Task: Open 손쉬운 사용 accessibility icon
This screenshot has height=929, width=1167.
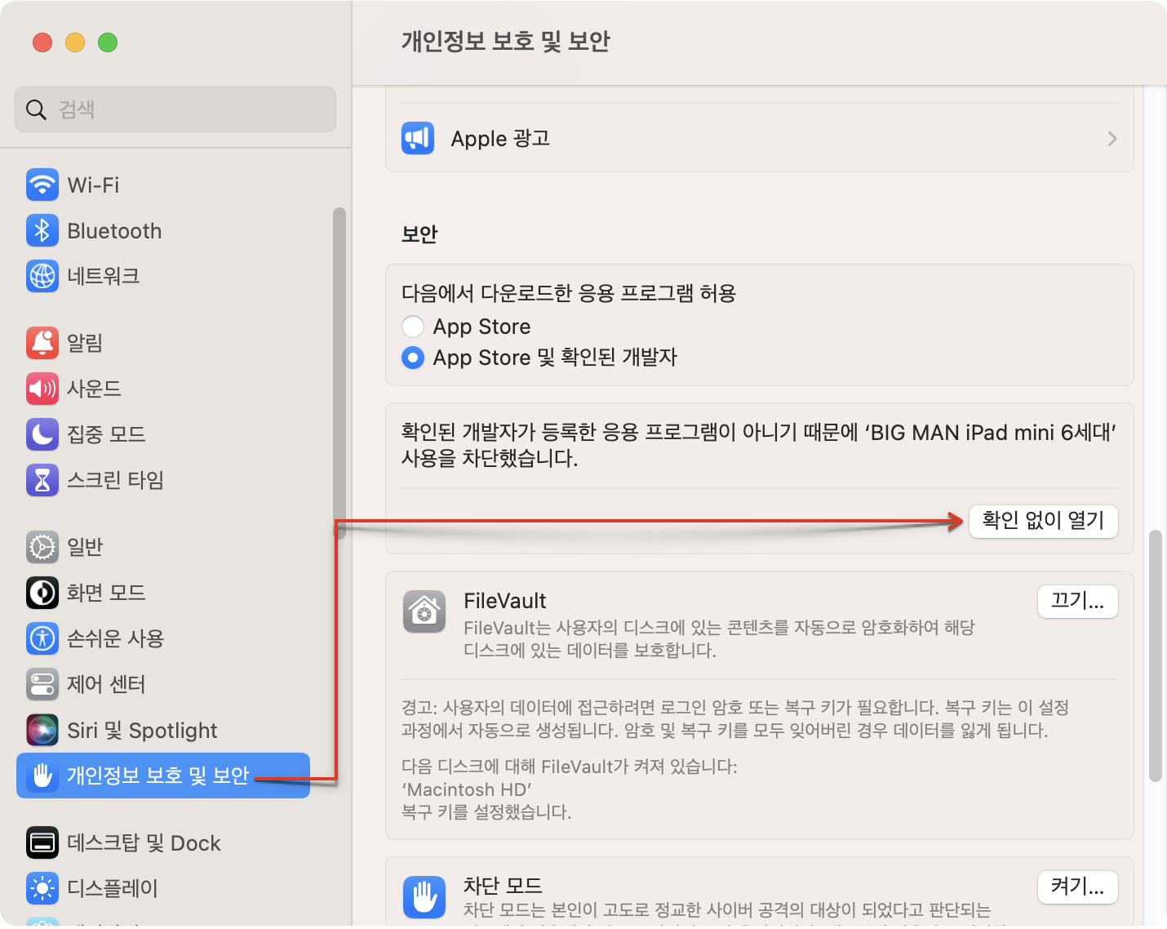Action: click(x=42, y=638)
